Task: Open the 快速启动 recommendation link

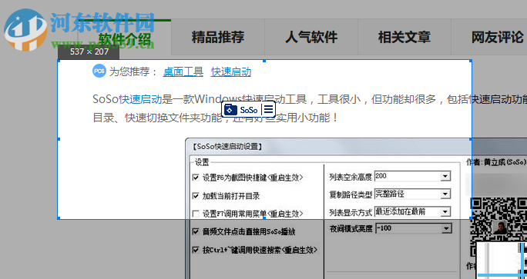Action: (x=231, y=71)
